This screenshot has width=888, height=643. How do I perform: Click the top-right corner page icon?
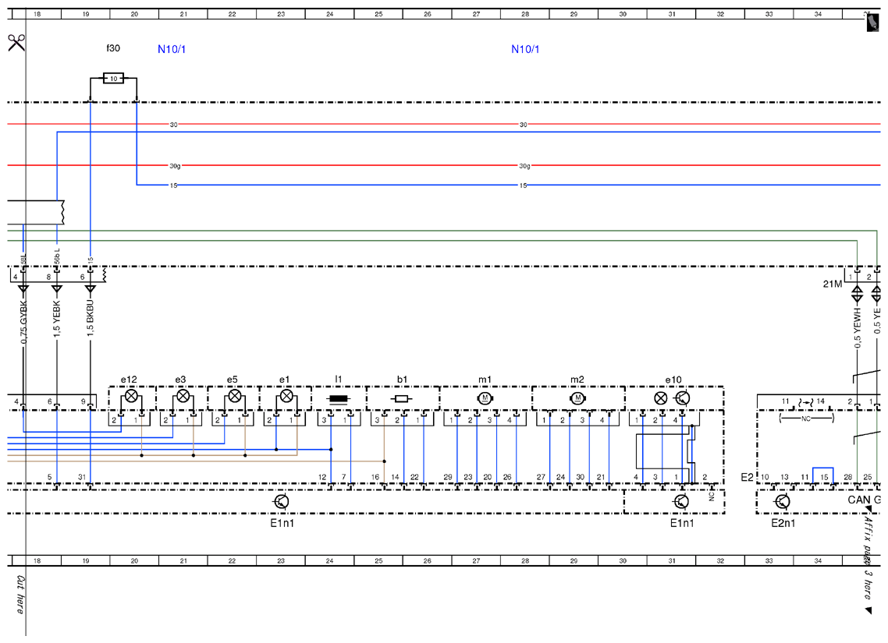(872, 23)
